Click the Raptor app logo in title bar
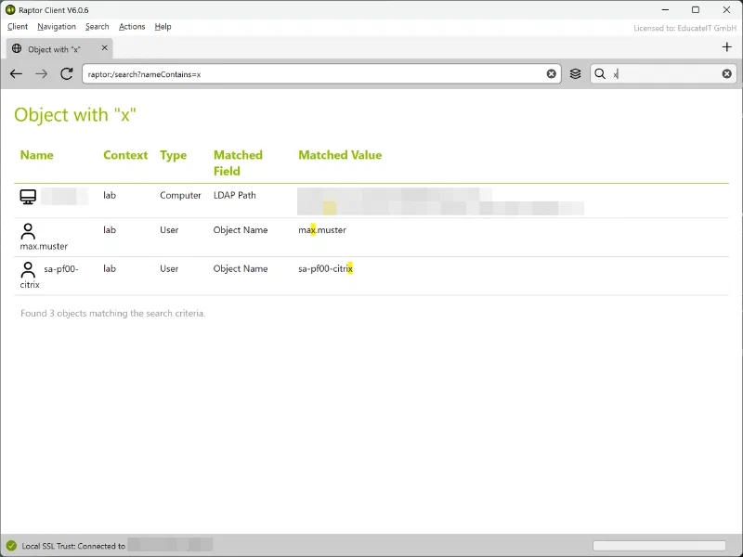This screenshot has height=557, width=743. coord(10,10)
